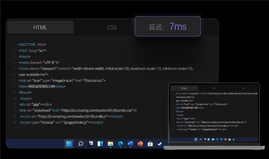The height and width of the screenshot is (159, 269).
Task: Open Microsoft Edge in the large taskbar
Action: (120, 144)
